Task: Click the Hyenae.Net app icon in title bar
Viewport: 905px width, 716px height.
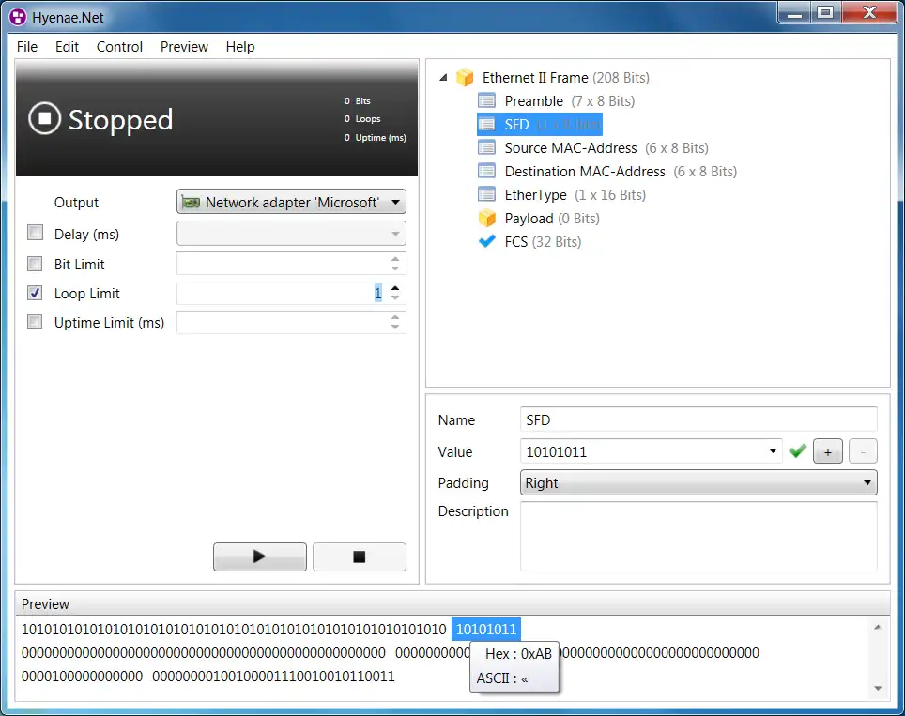Action: coord(18,17)
